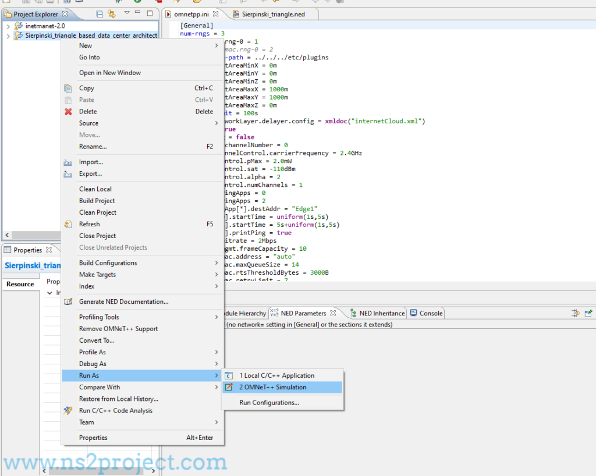Viewport: 596px width, 476px height.
Task: Open the Source submenu
Action: [143, 123]
